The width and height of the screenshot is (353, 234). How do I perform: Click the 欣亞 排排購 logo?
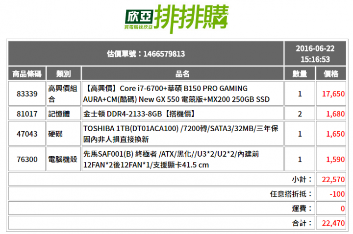[176, 19]
